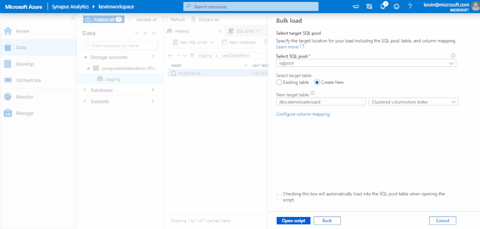480x229 pixels.
Task: Open path history down chevron
Action: [185, 55]
